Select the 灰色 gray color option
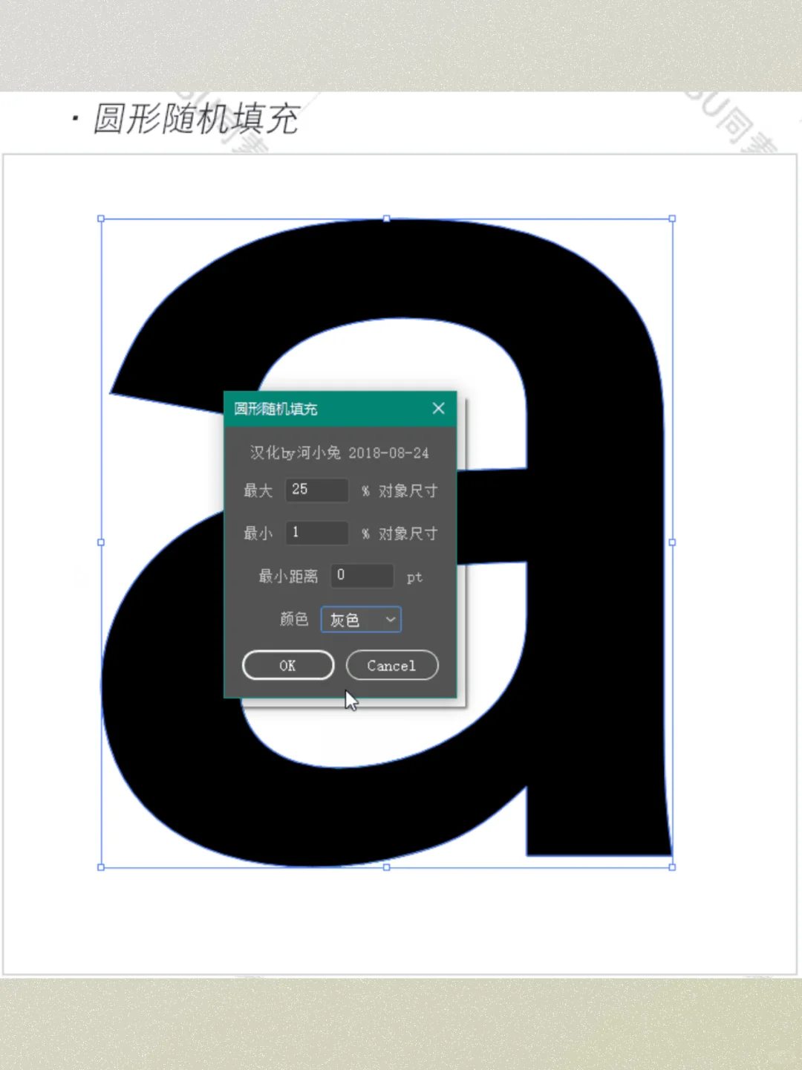Viewport: 802px width, 1070px height. [x=346, y=619]
